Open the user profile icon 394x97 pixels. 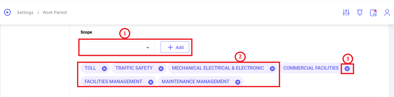tap(387, 13)
